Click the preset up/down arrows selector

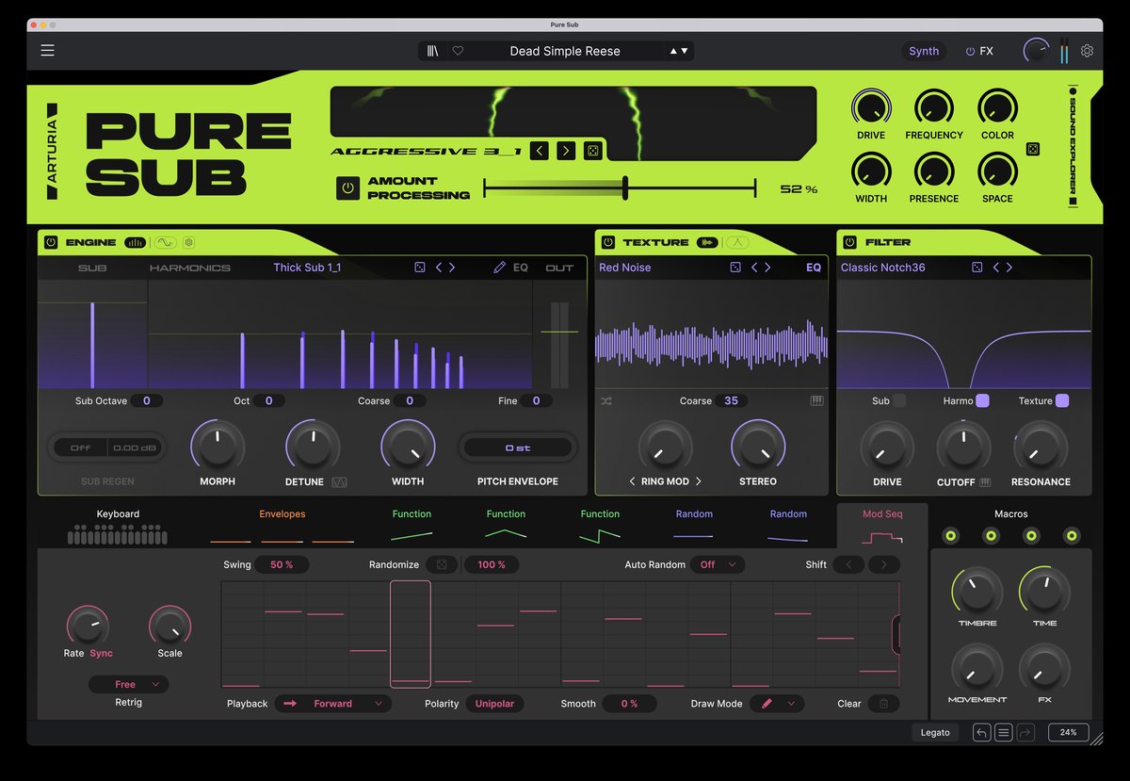click(678, 51)
